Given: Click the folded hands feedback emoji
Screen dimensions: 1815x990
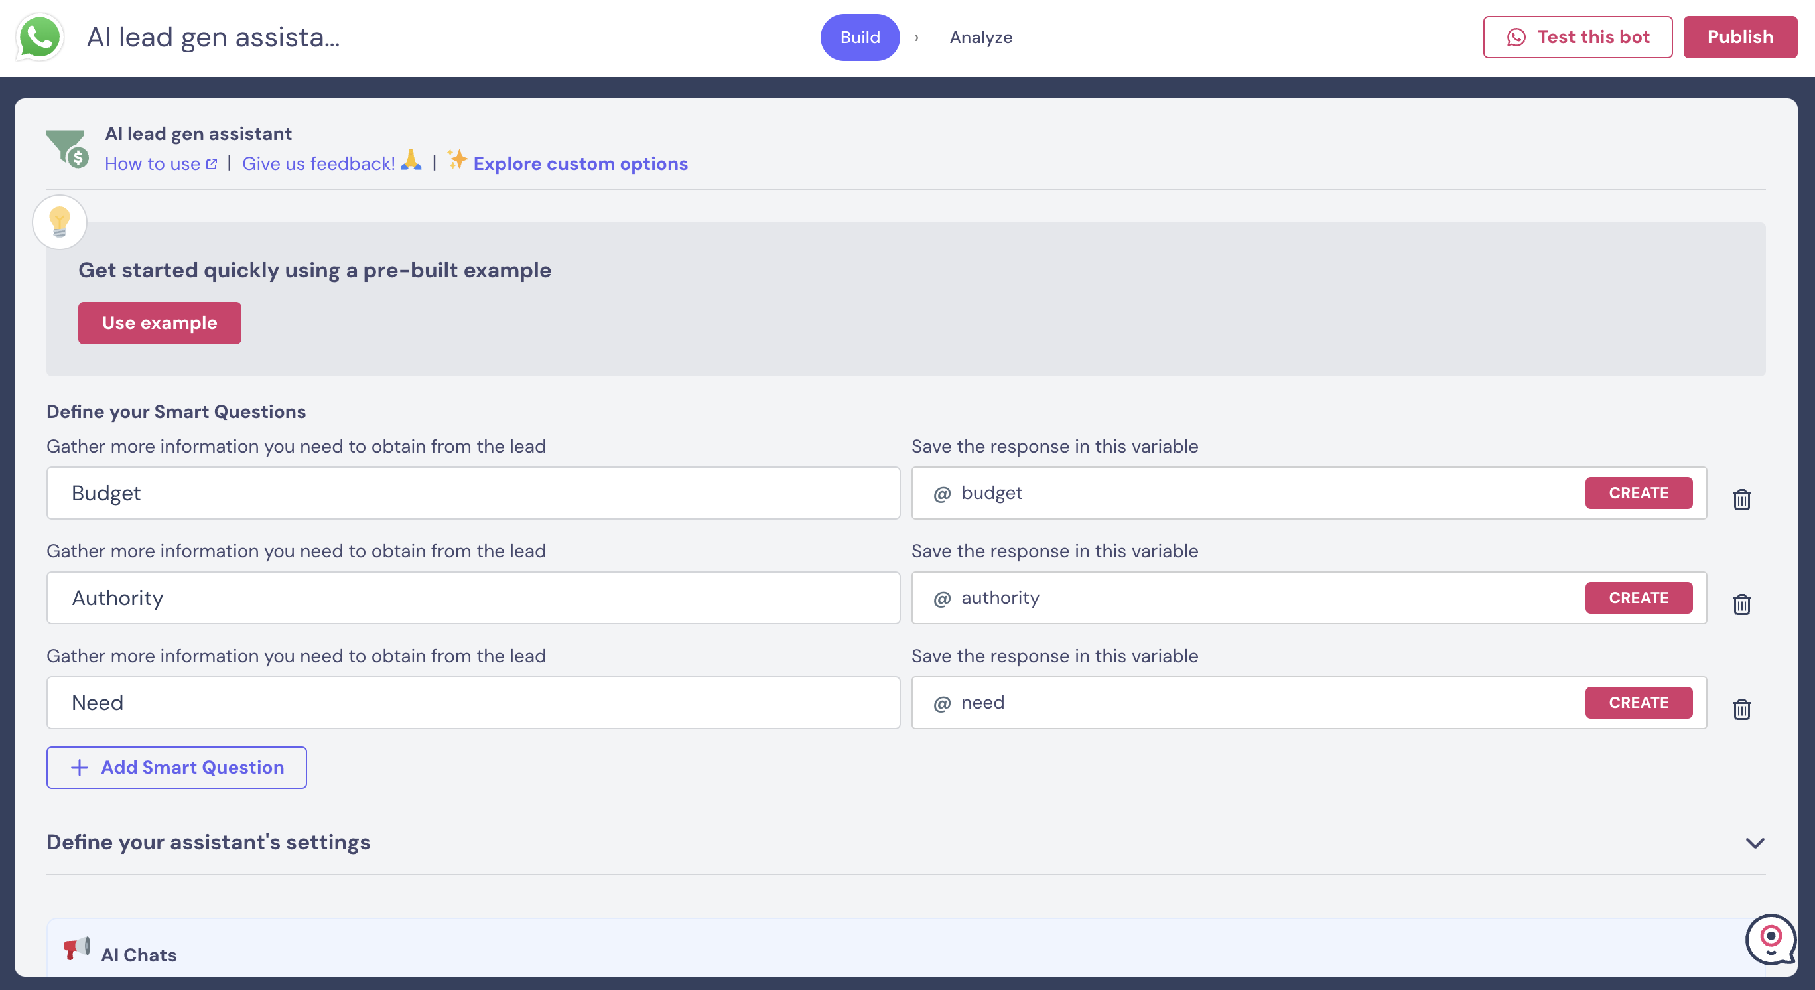Looking at the screenshot, I should click(x=411, y=161).
